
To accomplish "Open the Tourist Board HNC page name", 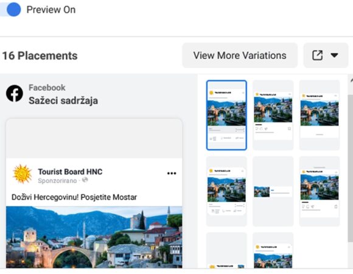I will (70, 172).
